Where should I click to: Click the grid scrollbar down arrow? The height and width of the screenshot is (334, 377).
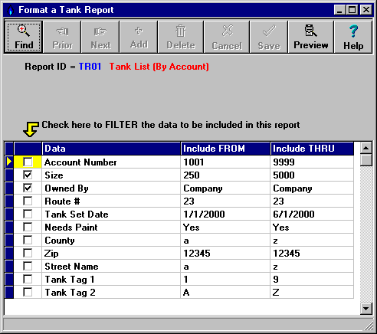click(366, 309)
